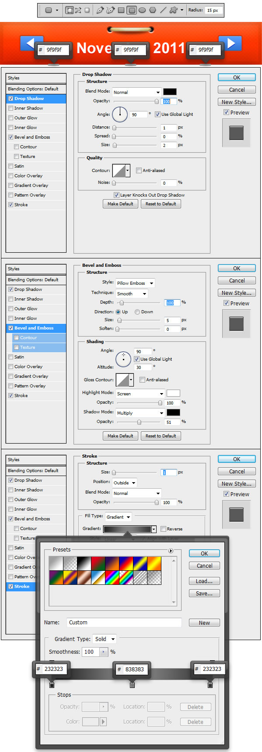This screenshot has height=752, width=262.
Task: Toggle Layer Knocks Out Drop Shadow checkbox
Action: (116, 195)
